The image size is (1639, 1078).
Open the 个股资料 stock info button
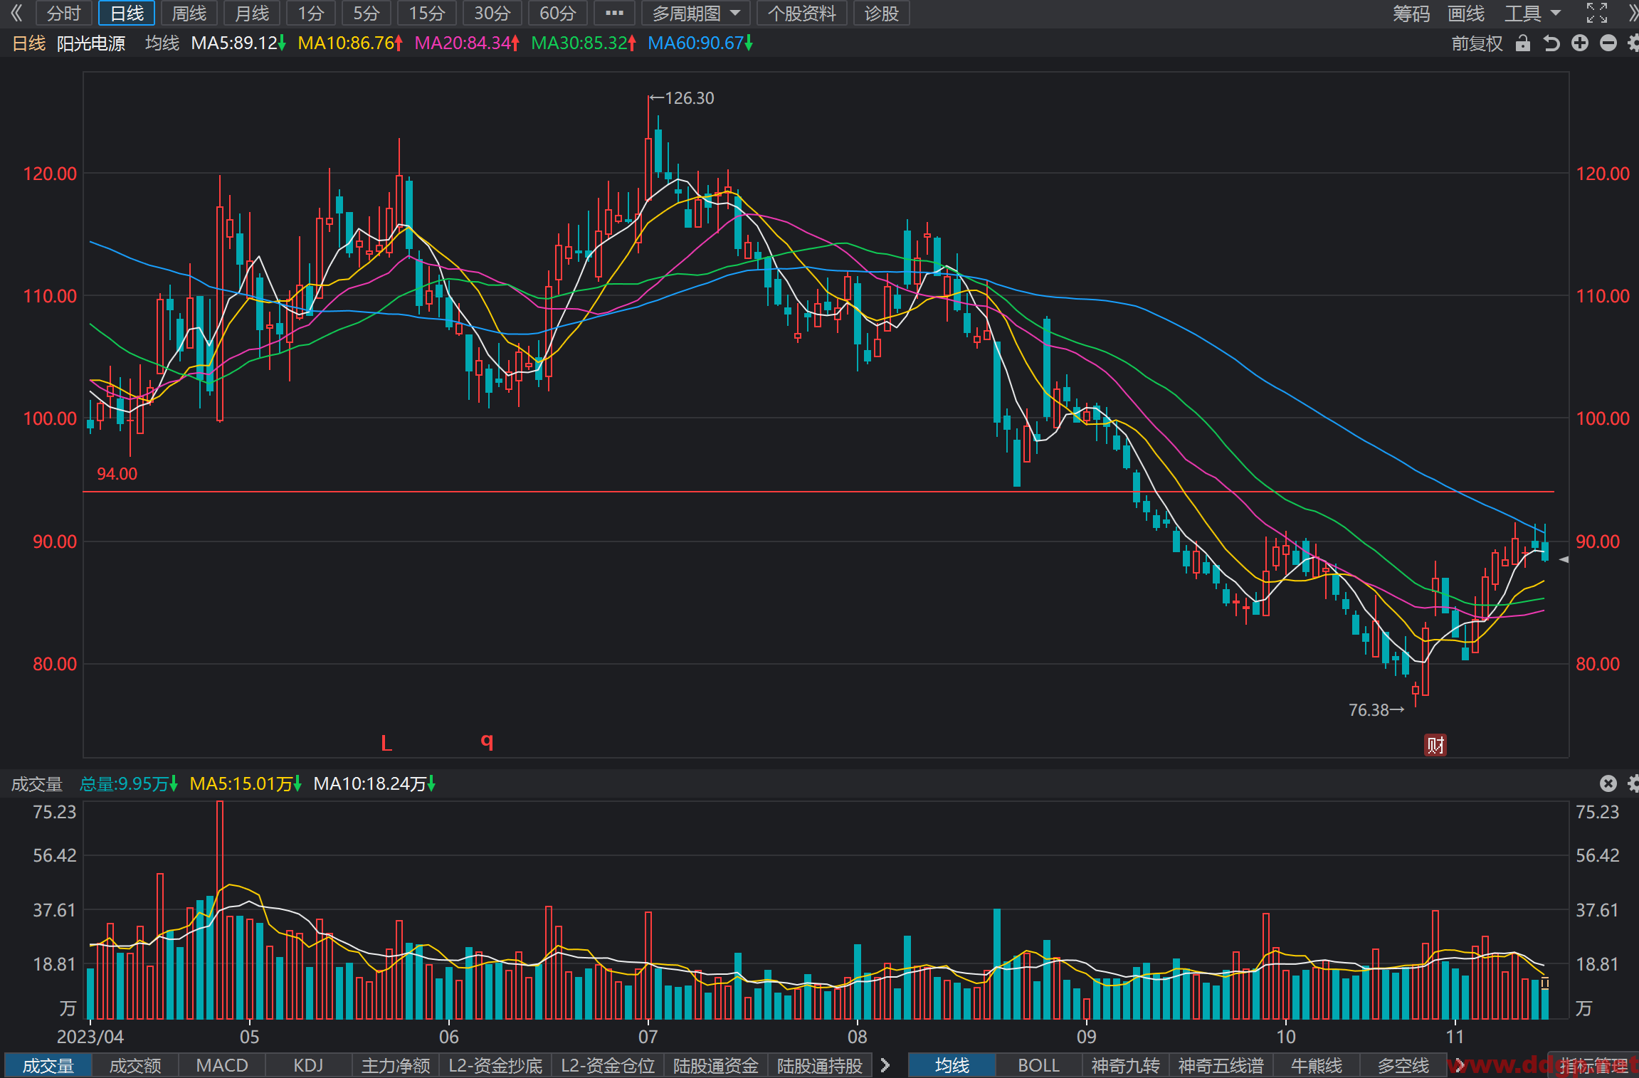point(802,13)
